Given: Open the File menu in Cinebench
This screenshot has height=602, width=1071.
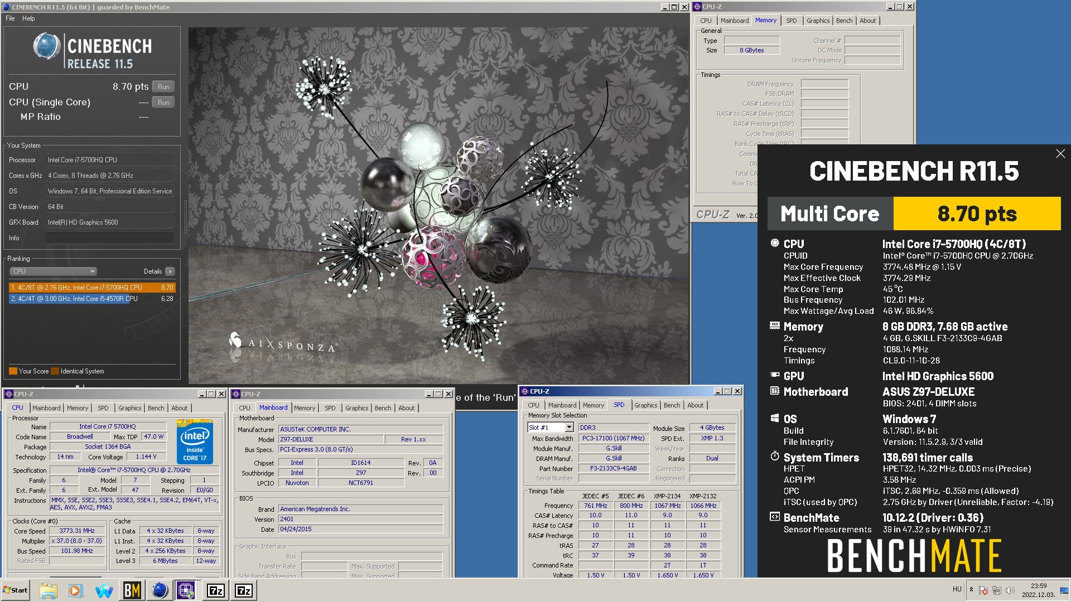Looking at the screenshot, I should point(10,18).
